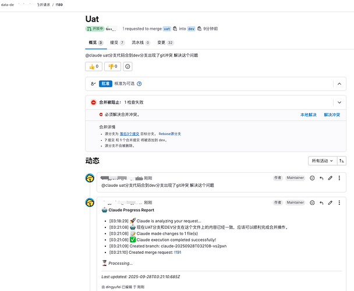Switch to the 提交 commits tab
Viewport: 354px width, 291px height.
[x=118, y=42]
